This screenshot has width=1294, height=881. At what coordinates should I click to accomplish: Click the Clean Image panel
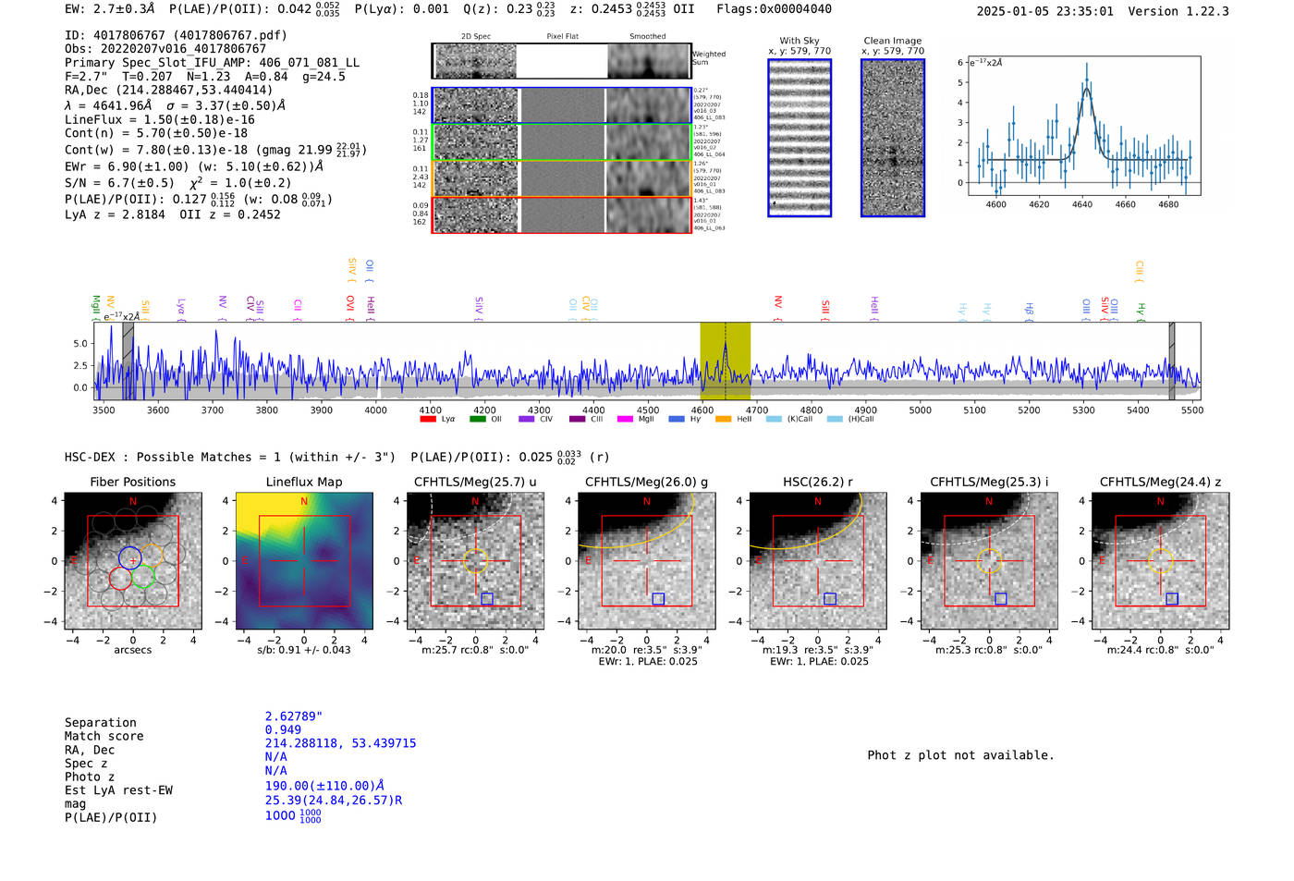pos(893,138)
